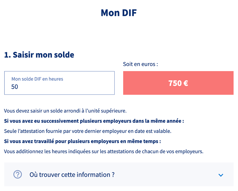Click the 'solde arrondi à l'unité supérieure' sentence

point(65,111)
